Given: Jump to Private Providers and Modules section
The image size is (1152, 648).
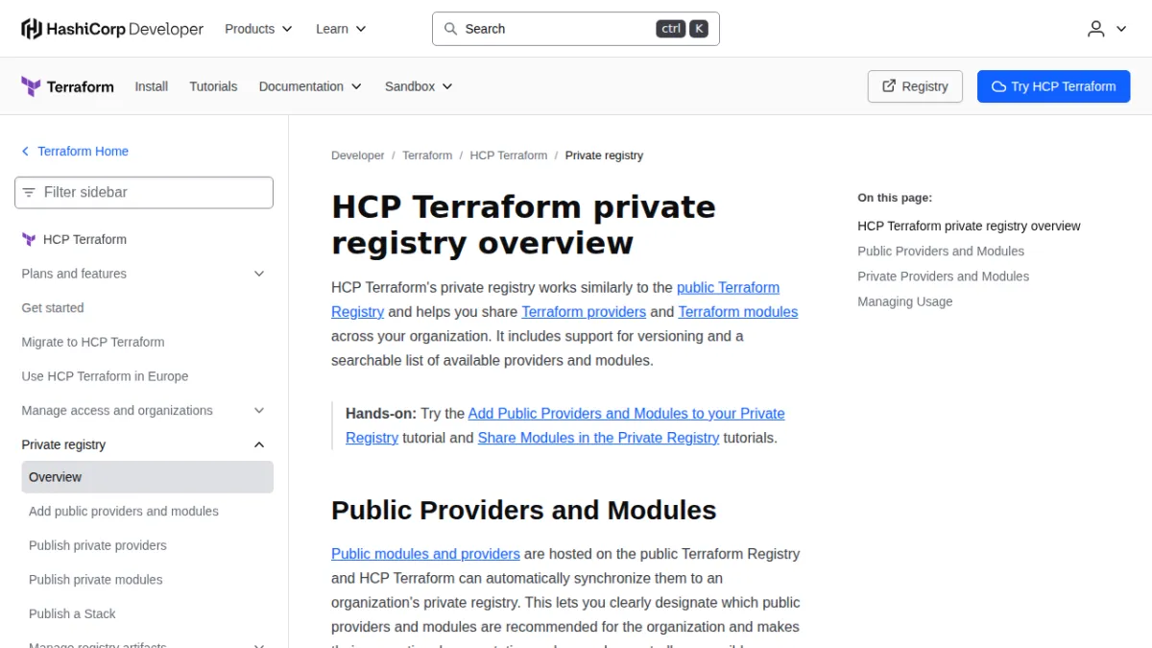Looking at the screenshot, I should point(943,276).
